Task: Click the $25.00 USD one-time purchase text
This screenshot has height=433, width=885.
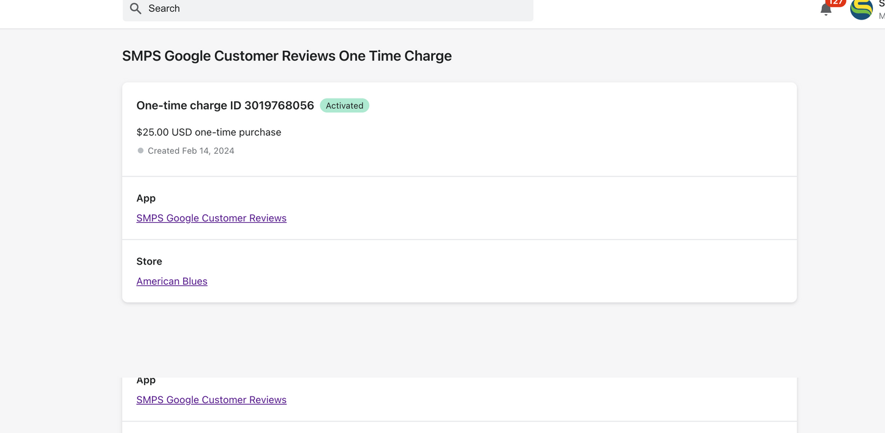Action: tap(208, 132)
